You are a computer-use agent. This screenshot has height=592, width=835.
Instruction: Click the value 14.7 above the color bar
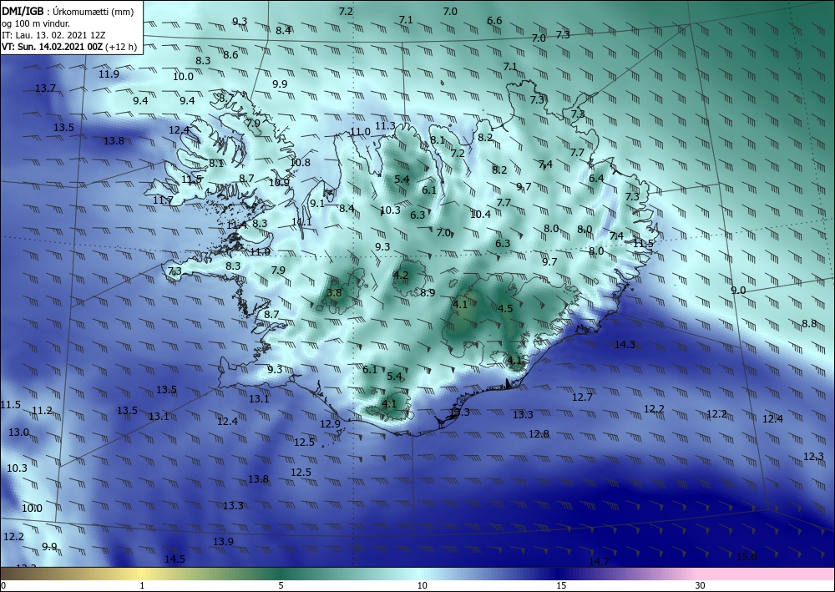[x=599, y=562]
